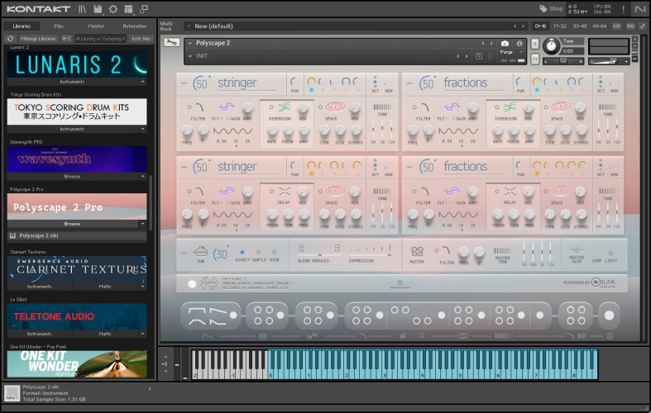Click the master tape reel icon

coord(417,251)
